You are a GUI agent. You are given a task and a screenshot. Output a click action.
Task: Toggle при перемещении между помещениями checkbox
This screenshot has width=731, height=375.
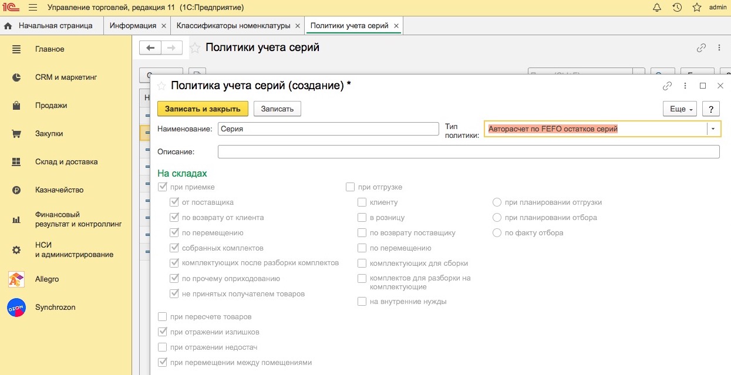pos(162,363)
